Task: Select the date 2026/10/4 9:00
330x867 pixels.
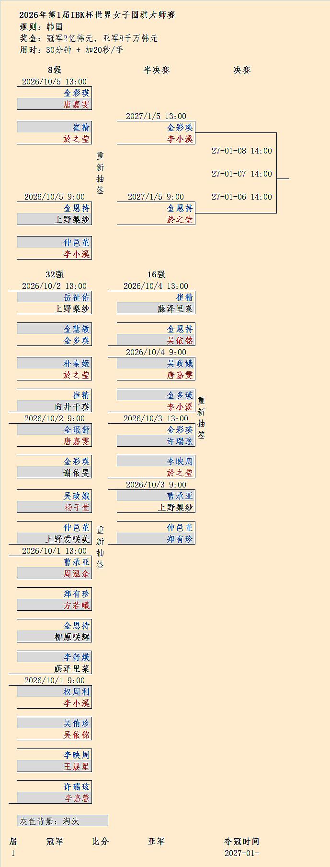Action: click(156, 352)
